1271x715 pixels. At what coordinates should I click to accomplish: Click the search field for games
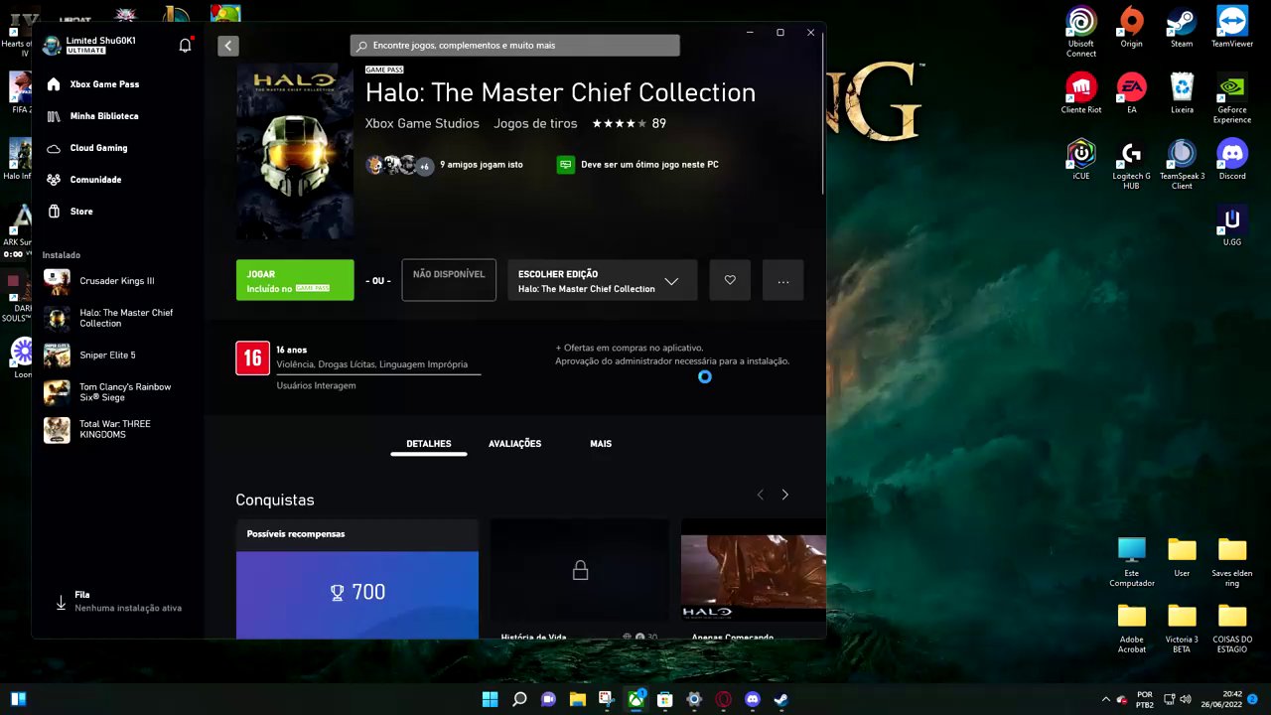click(514, 46)
